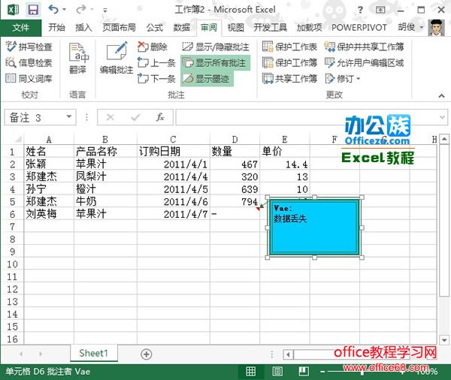This screenshot has height=380, width=451.
Task: Toggle 显示所有批注 show all comments
Action: pos(215,62)
